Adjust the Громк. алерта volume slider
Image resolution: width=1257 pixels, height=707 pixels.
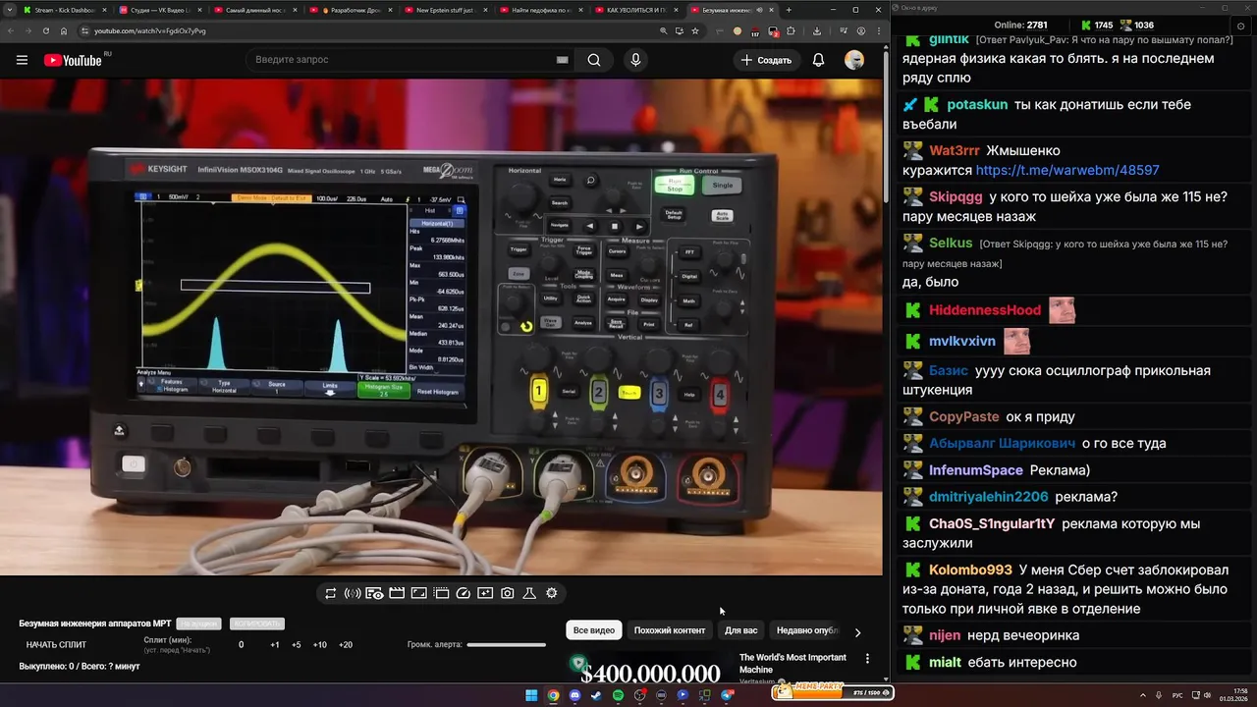point(506,645)
